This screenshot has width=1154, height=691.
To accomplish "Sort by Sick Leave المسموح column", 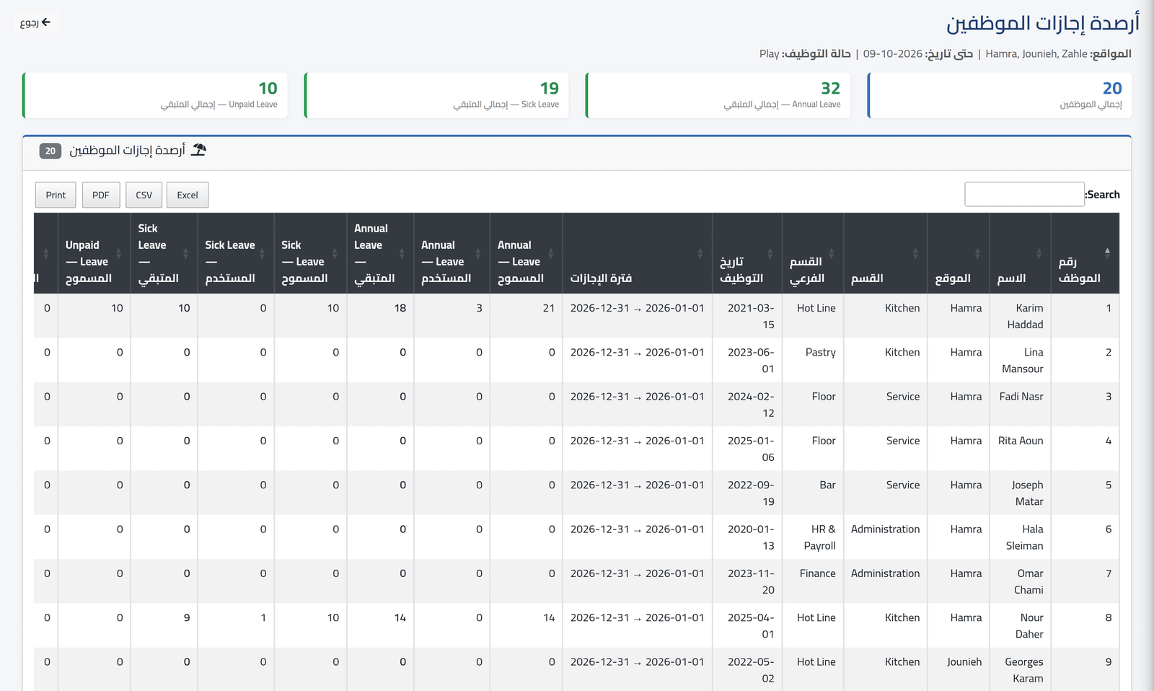I will pyautogui.click(x=309, y=253).
